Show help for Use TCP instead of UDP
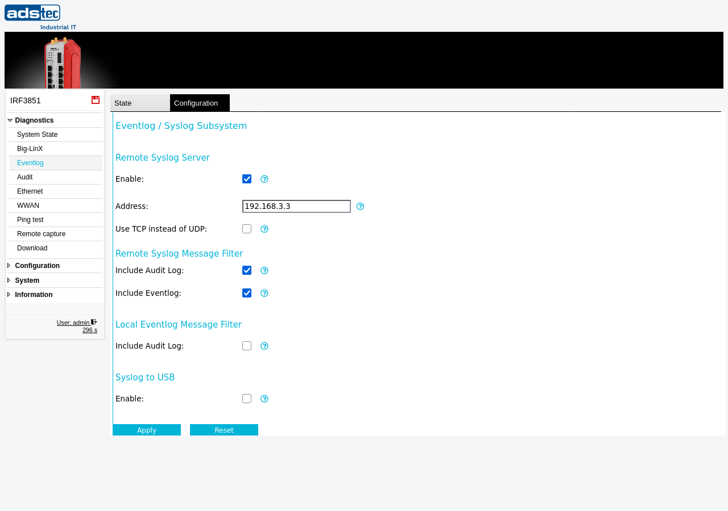Viewport: 728px width, 511px height. tap(264, 229)
